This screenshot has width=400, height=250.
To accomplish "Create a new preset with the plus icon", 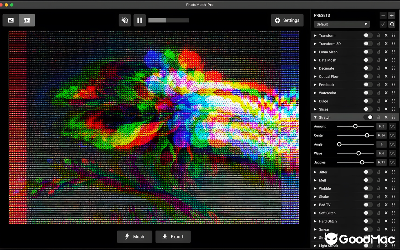I will (392, 15).
